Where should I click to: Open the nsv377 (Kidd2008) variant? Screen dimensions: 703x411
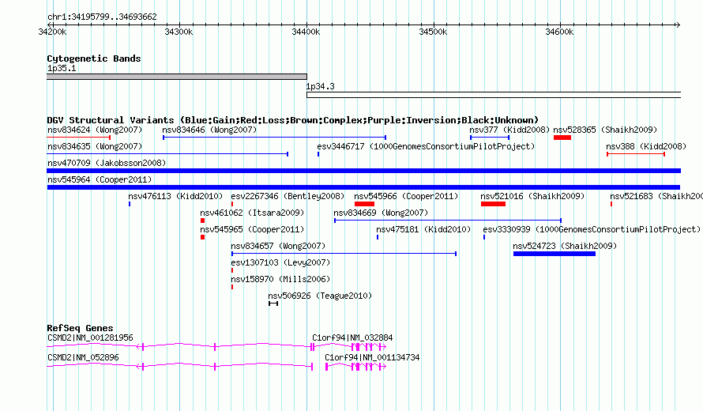tap(509, 130)
